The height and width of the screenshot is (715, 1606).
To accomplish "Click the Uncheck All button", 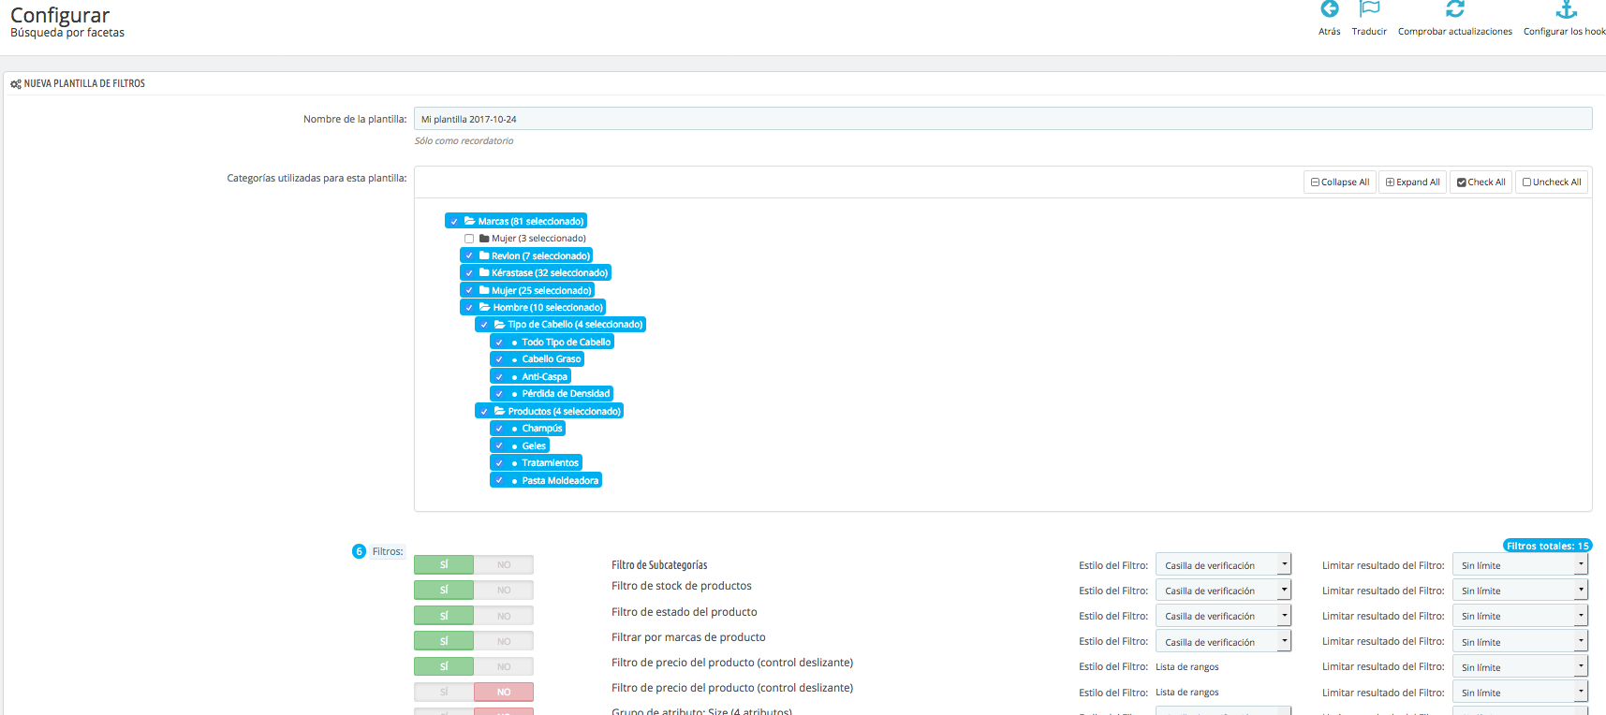I will coord(1552,182).
